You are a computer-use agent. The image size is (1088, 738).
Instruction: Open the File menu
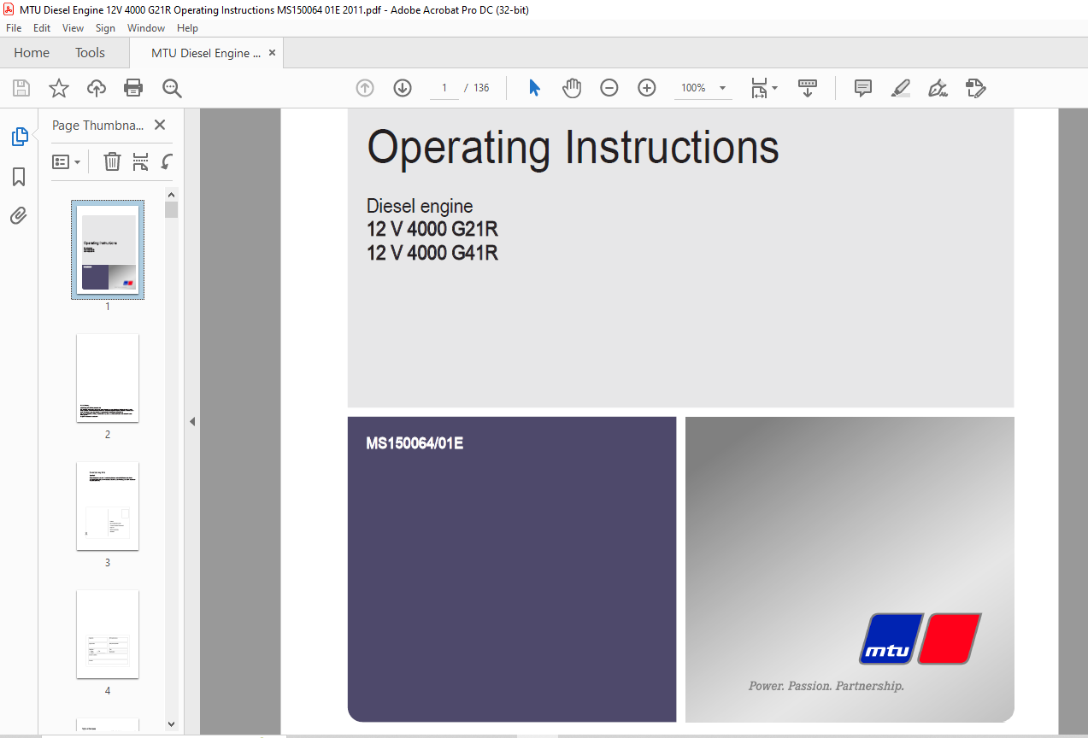[14, 28]
